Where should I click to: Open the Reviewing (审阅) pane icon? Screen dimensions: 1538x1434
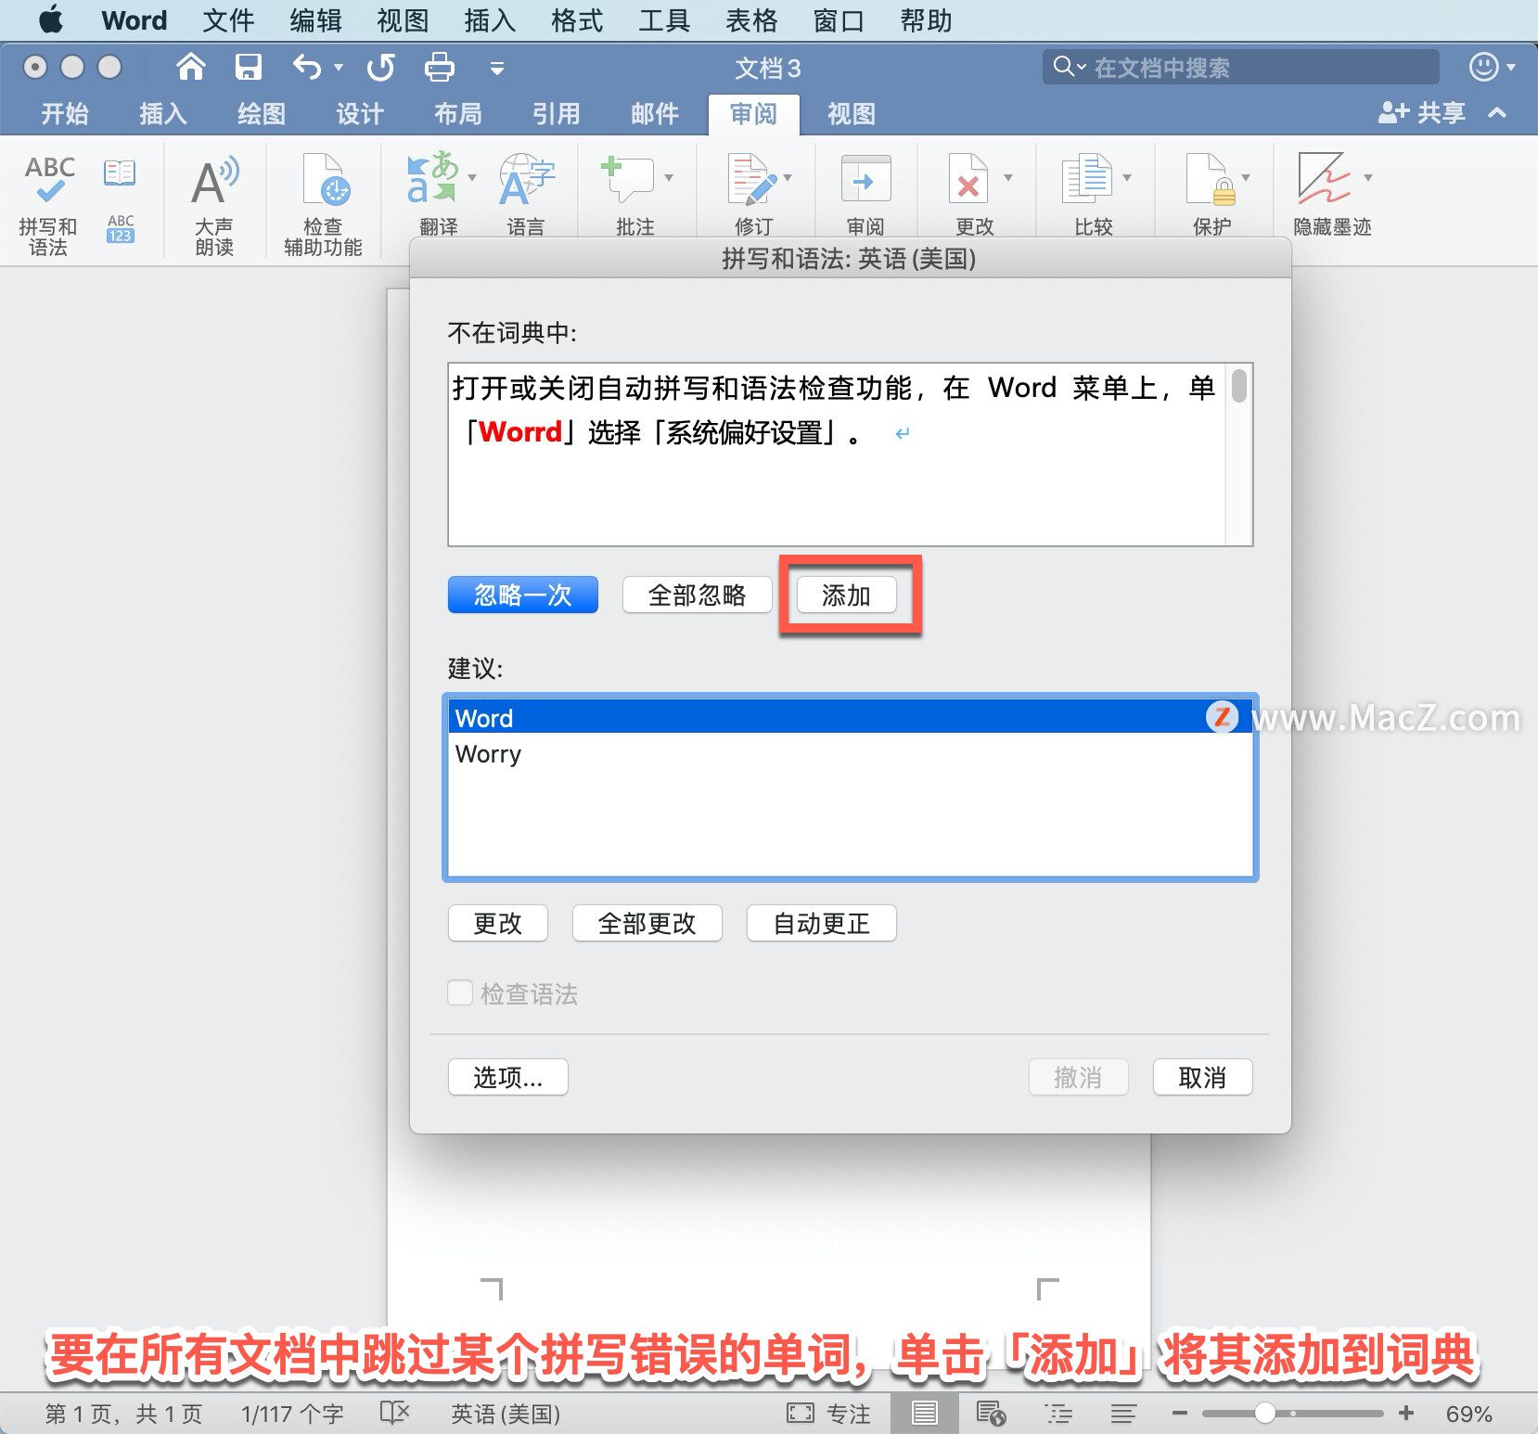click(x=865, y=178)
